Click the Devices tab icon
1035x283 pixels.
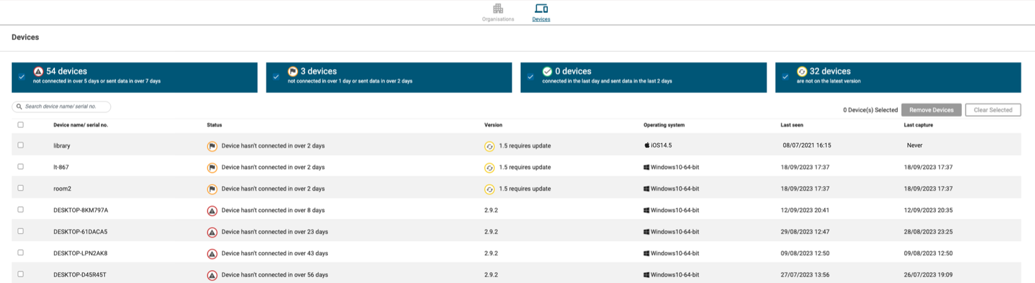[x=541, y=9]
